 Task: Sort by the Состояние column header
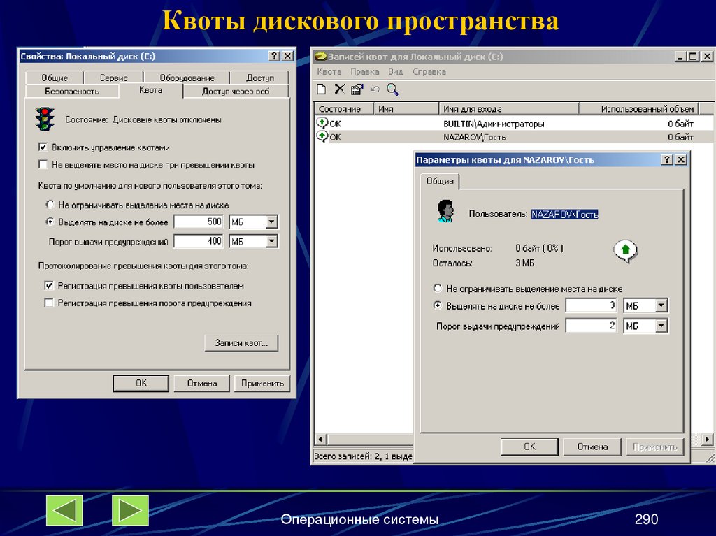coord(344,108)
